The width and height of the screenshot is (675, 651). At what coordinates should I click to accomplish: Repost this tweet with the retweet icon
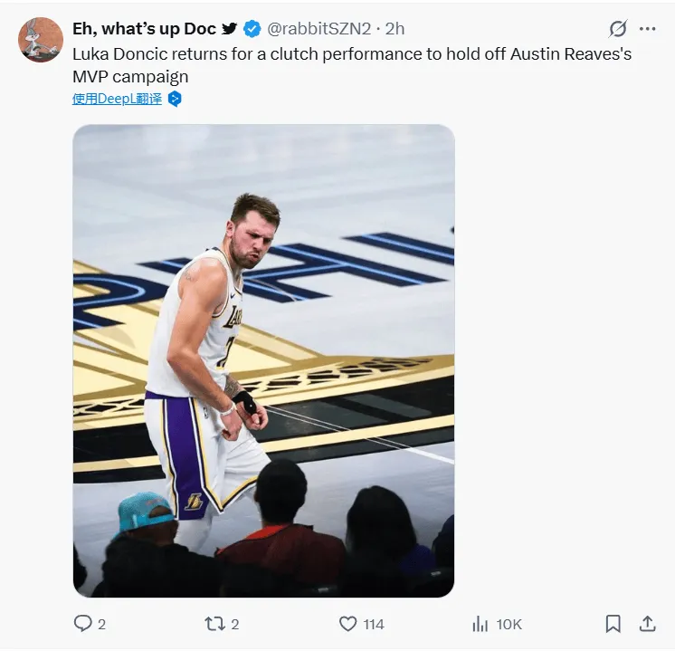click(214, 623)
